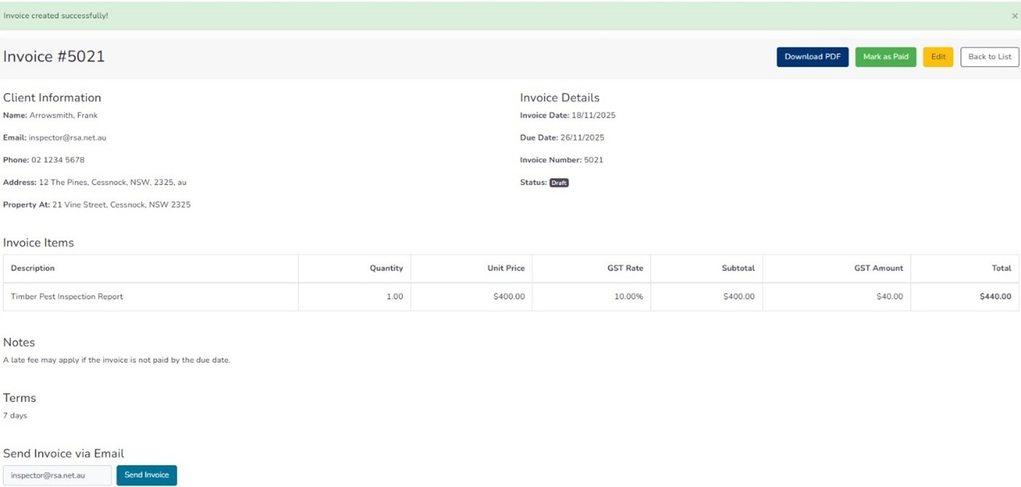Go back to the invoice list
Screen dimensions: 1021x487
pos(989,57)
